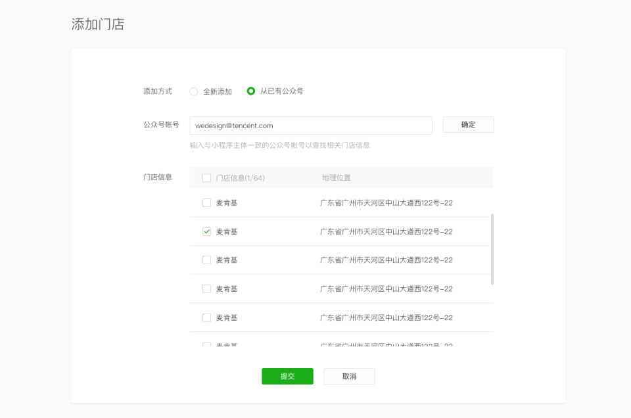The image size is (631, 418).
Task: Uncheck the checked 麦肯基 store checkbox
Action: pos(206,232)
